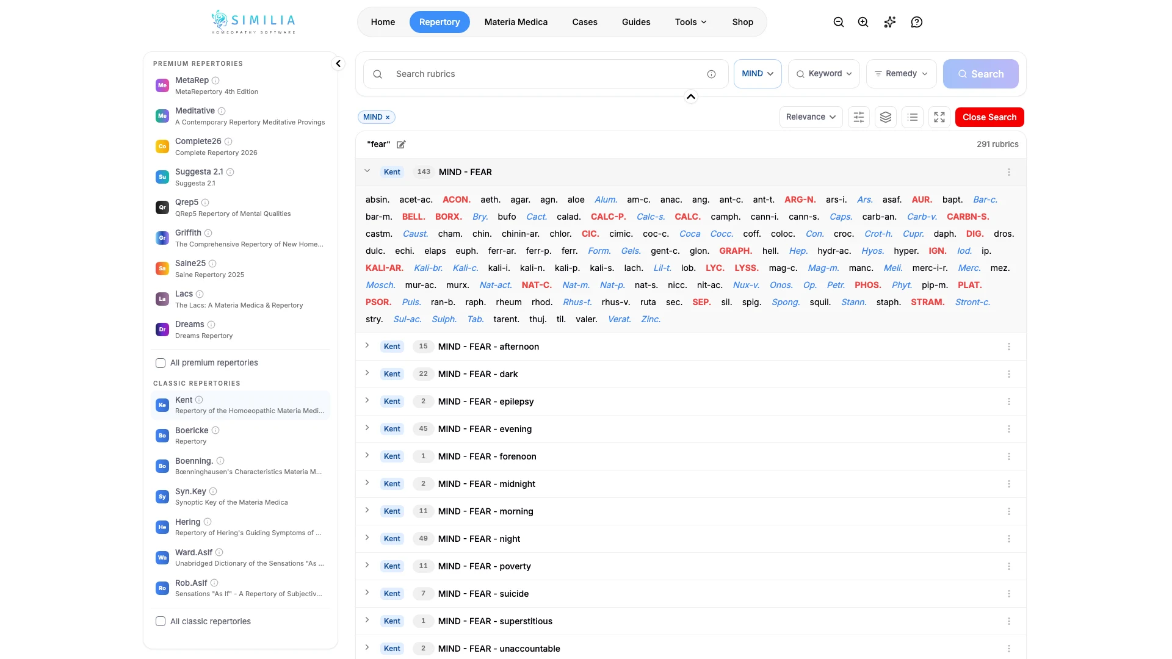Collapse the MIND - FEAR rubric
Viewport: 1172px width, 659px height.
[367, 171]
